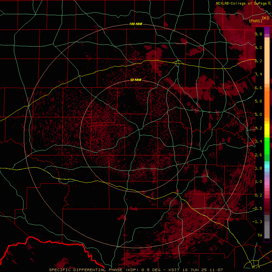The image size is (272, 272).
Task: Click the 5.0 value on the color scale
Action: click(258, 115)
